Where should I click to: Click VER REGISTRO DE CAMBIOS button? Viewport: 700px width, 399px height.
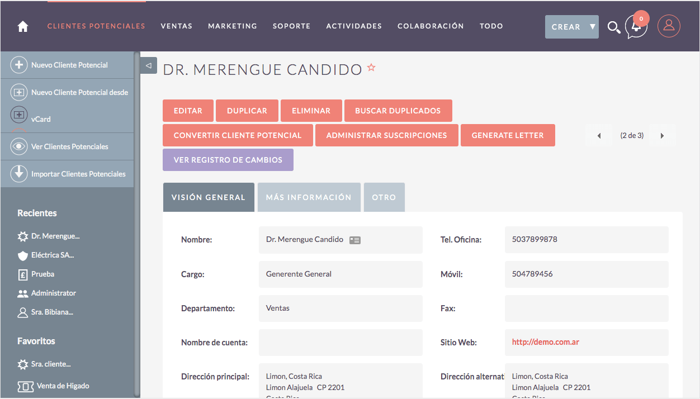click(x=228, y=160)
